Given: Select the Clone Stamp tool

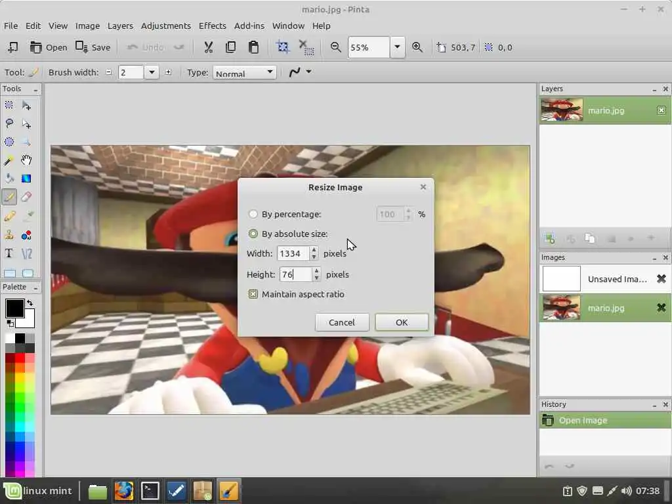Looking at the screenshot, I should click(9, 235).
